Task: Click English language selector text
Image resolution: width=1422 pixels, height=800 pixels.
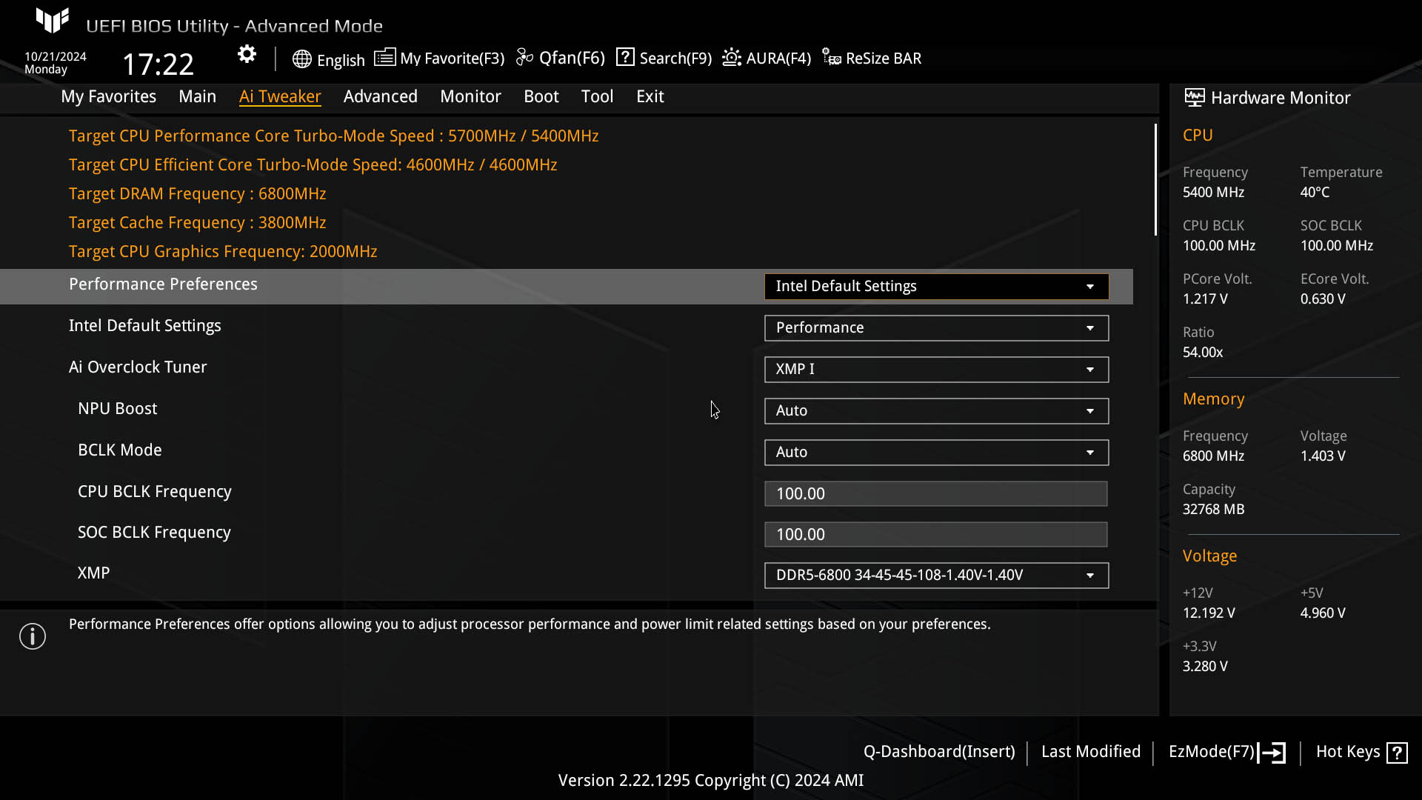Action: point(341,60)
